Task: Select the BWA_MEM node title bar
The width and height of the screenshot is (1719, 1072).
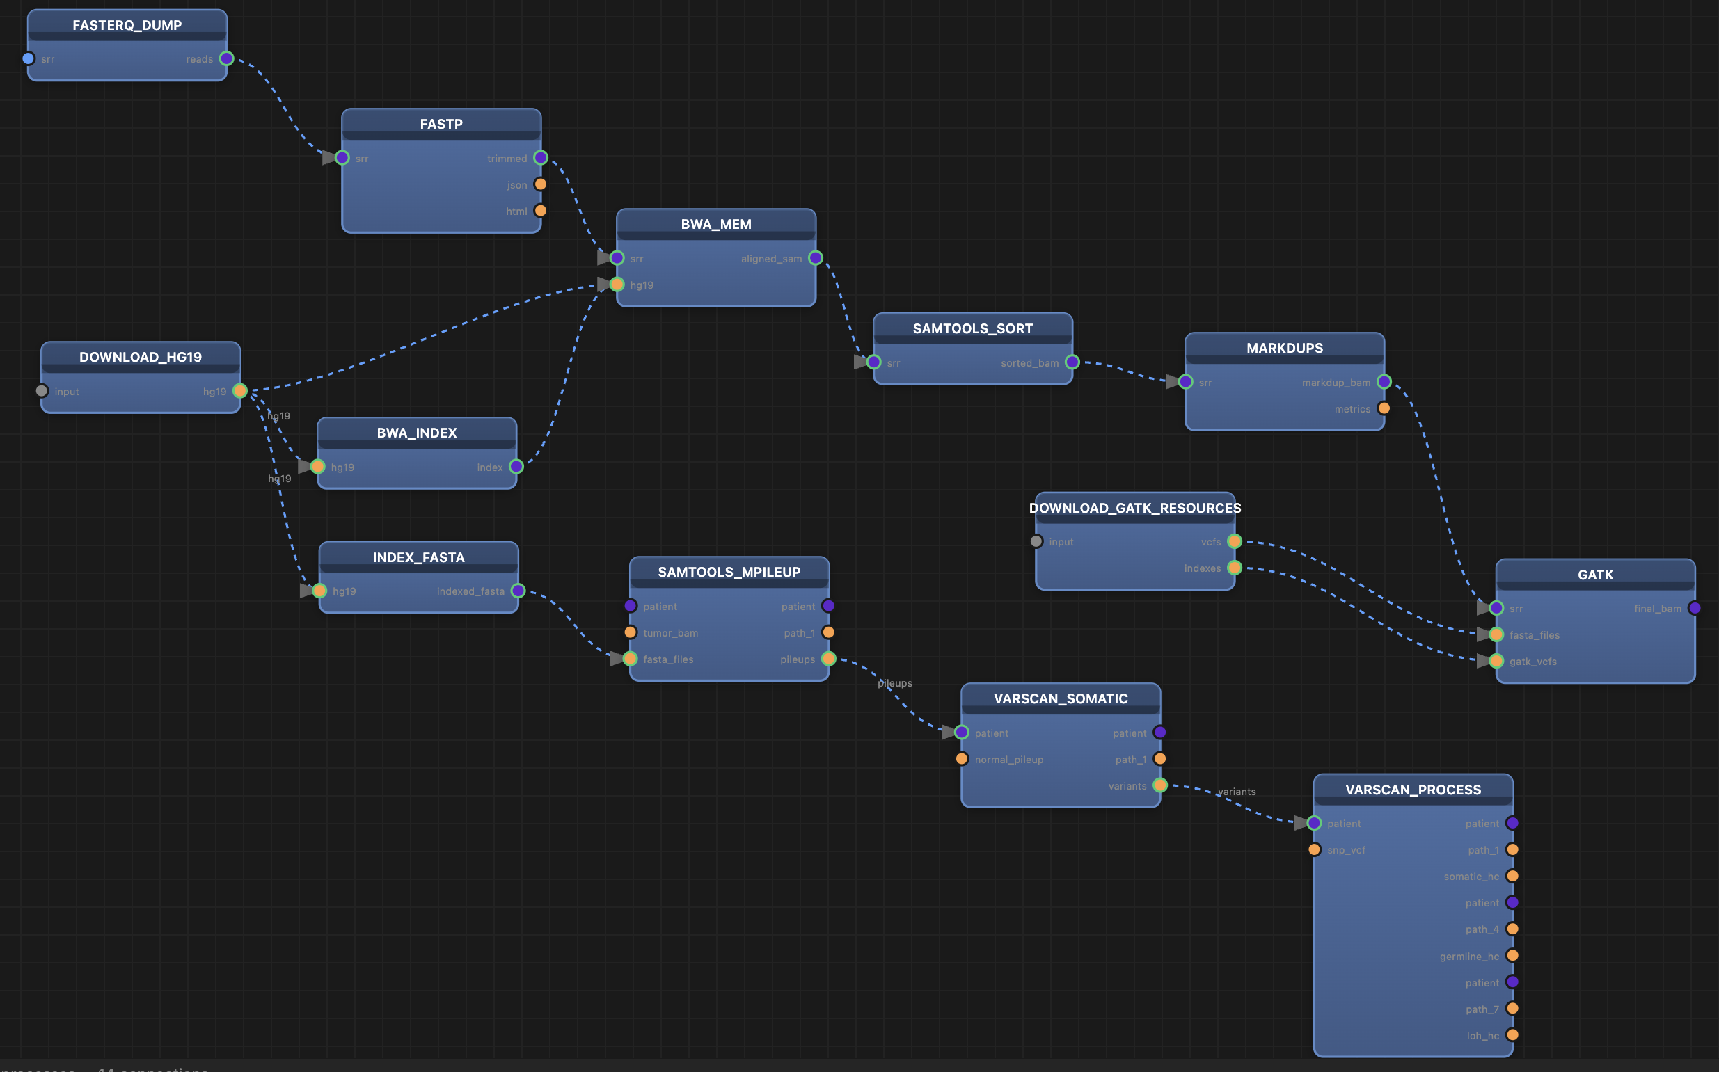Action: coord(715,224)
